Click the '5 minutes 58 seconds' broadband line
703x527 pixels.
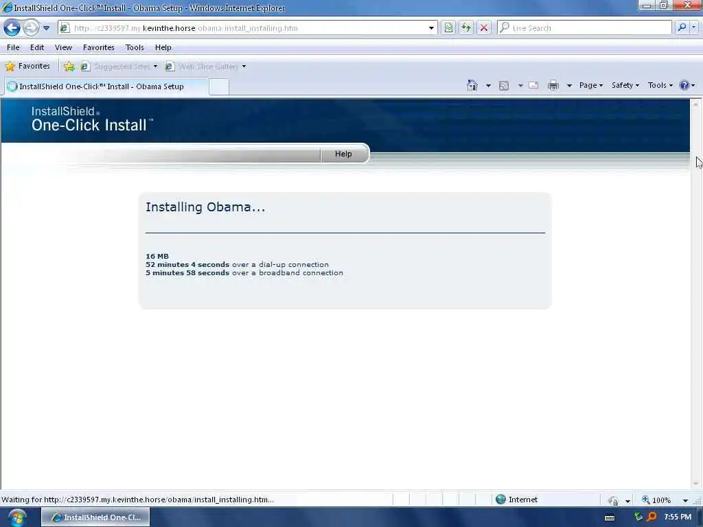click(x=244, y=273)
